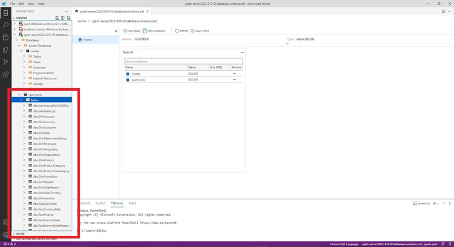This screenshot has width=454, height=247.
Task: Click master row in the databases list
Action: point(183,74)
